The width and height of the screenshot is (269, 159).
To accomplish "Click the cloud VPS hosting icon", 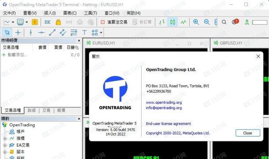I will point(80,22).
